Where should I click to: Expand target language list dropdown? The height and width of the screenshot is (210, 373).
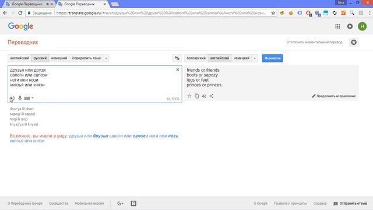pyautogui.click(x=255, y=58)
